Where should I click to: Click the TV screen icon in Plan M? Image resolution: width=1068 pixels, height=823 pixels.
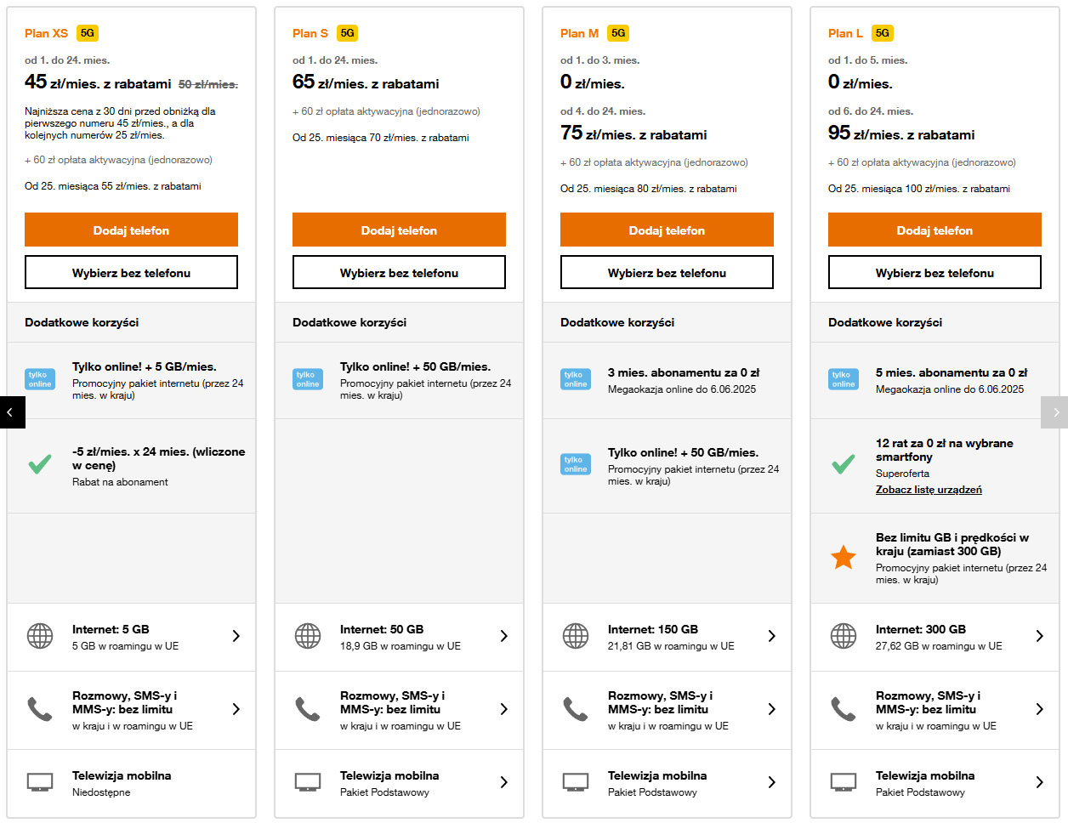[x=576, y=782]
